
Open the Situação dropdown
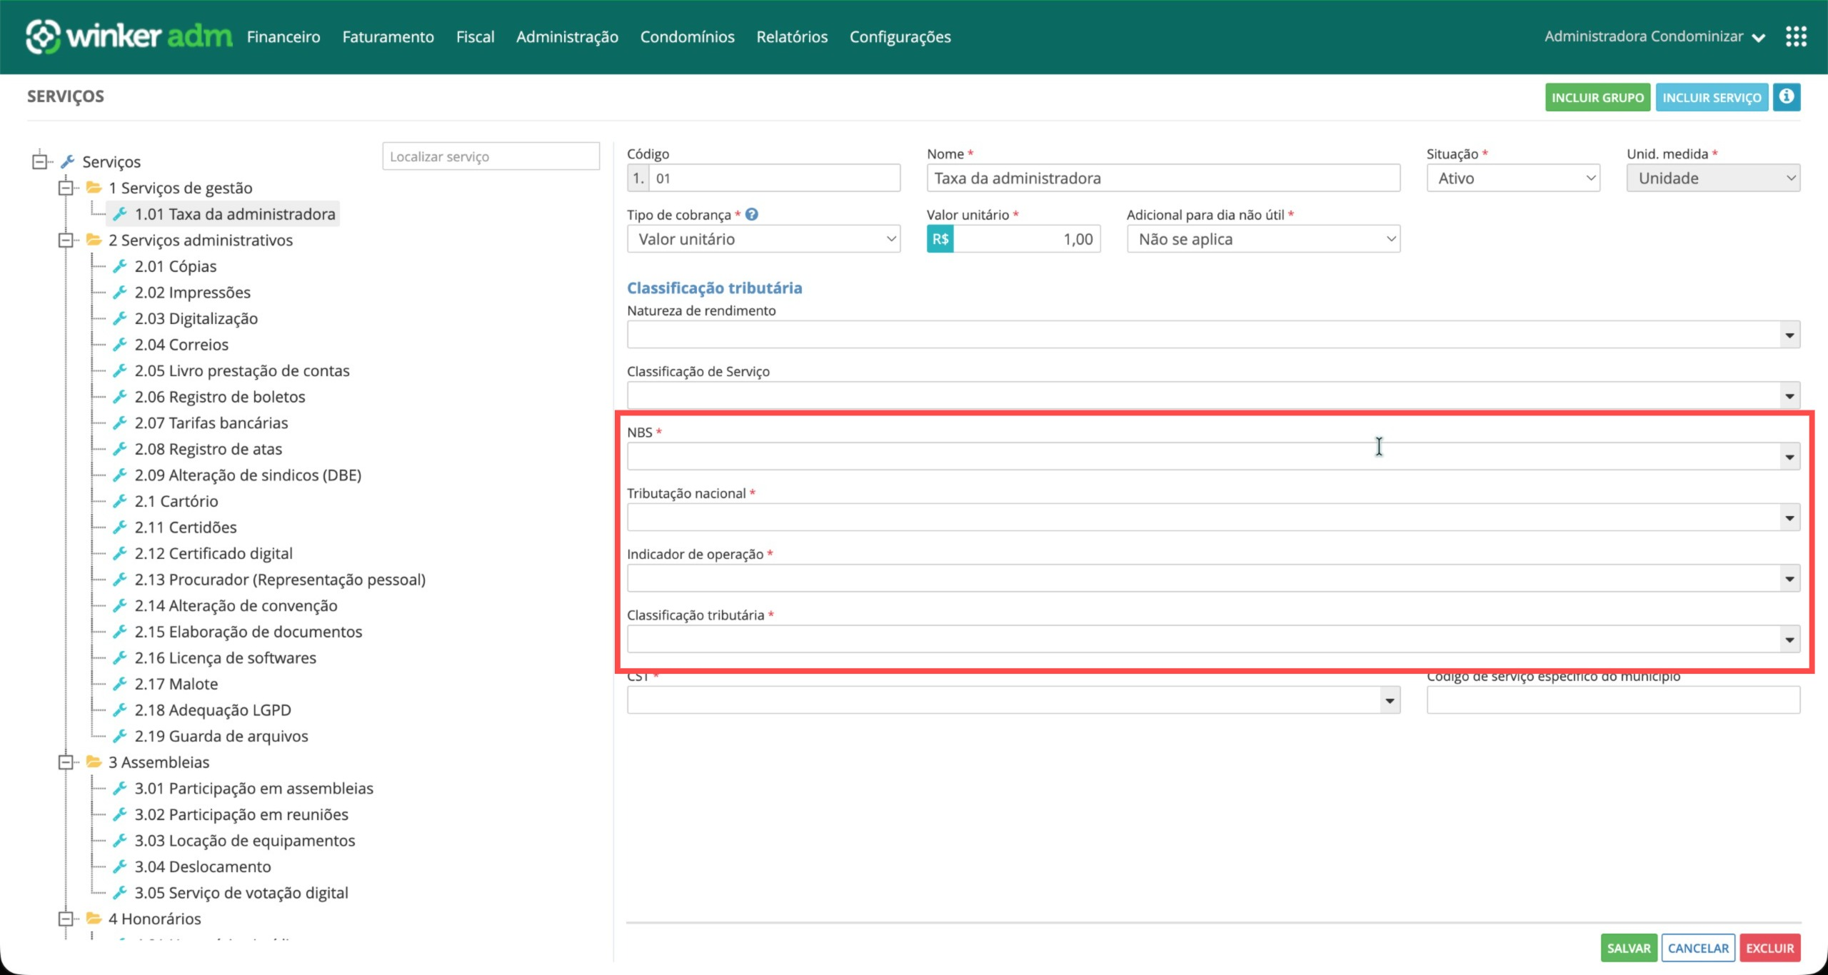(1512, 178)
